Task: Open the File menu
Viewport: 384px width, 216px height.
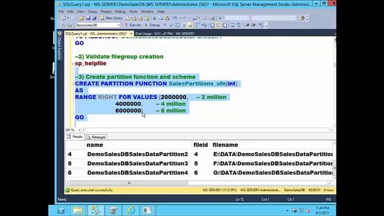Action: (61, 11)
